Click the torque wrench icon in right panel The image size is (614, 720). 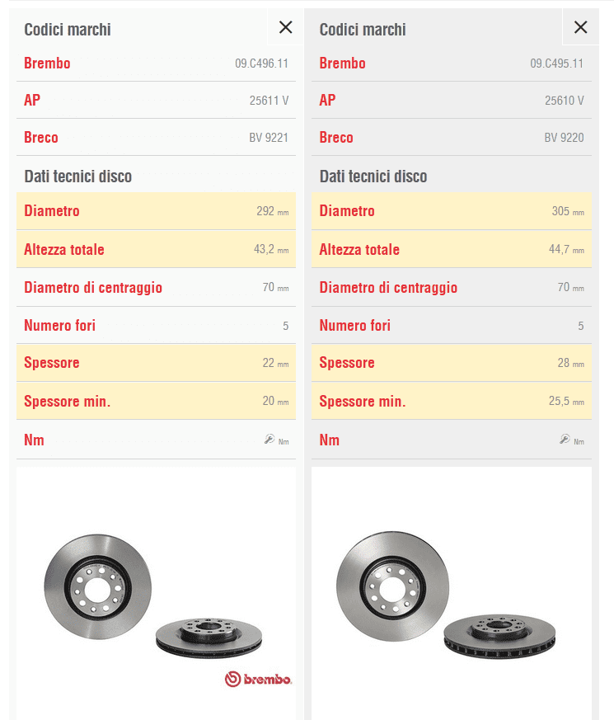click(565, 440)
